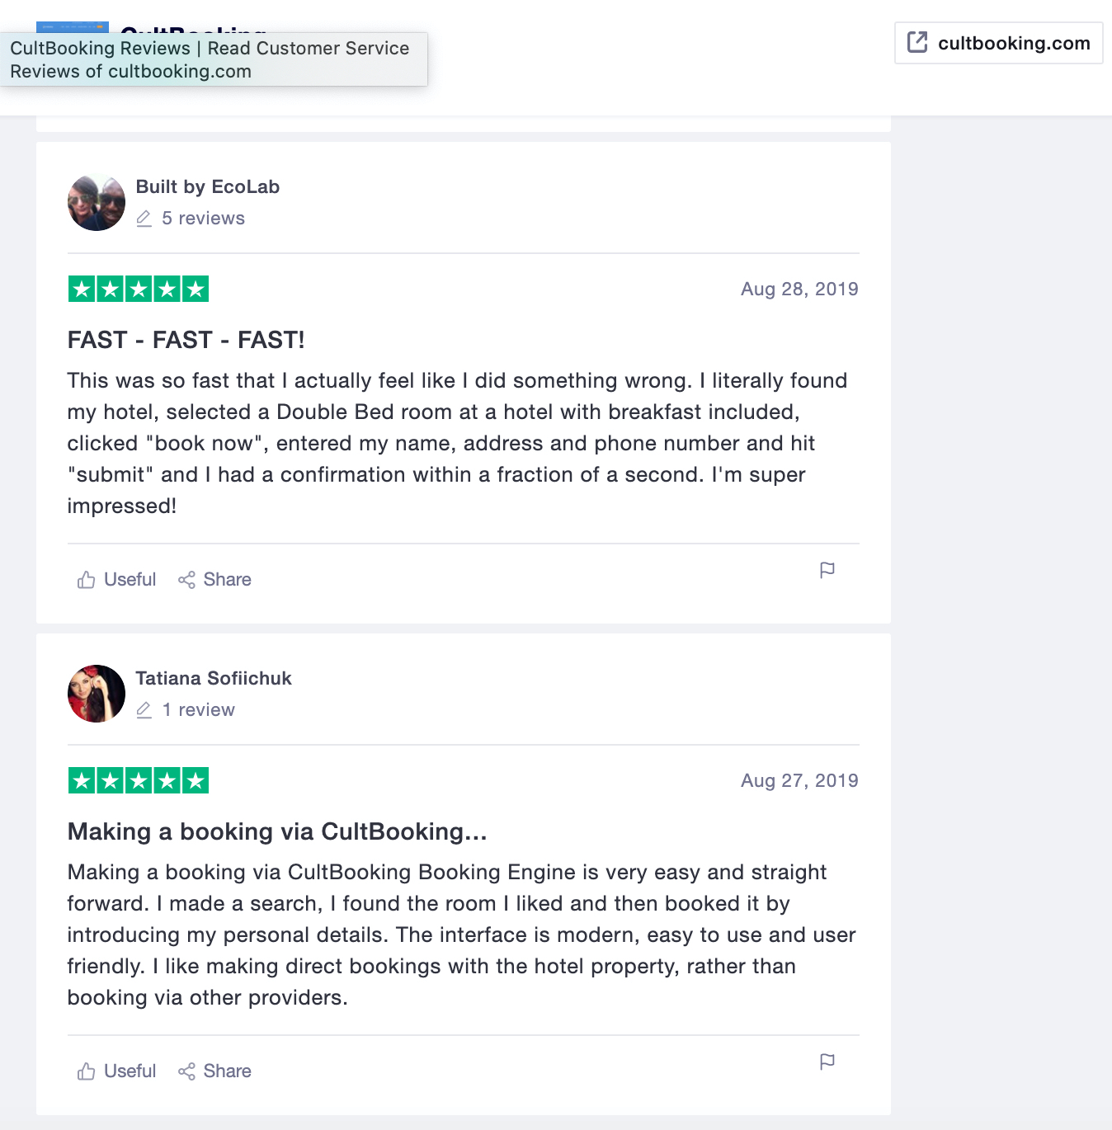The height and width of the screenshot is (1130, 1112).
Task: Click the 1 review link below Tatiana's name
Action: [198, 710]
